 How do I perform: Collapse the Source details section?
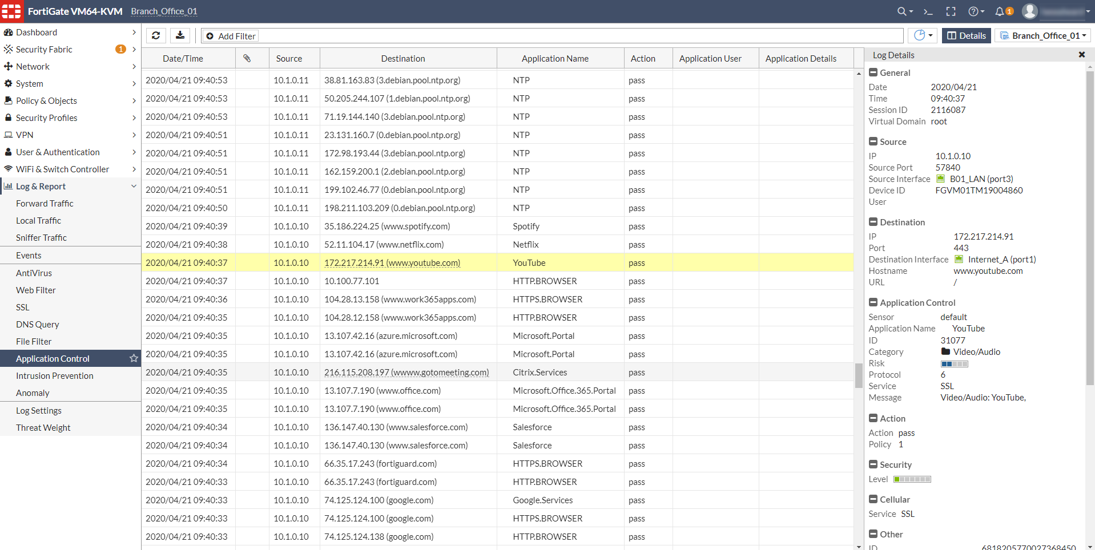[x=873, y=141]
